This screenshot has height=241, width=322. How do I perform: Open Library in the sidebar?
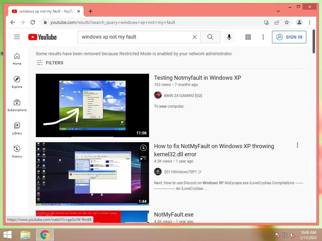click(17, 128)
